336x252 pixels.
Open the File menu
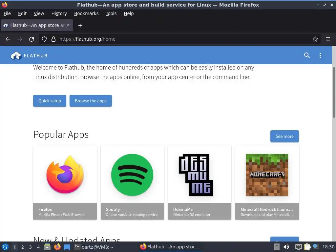pyautogui.click(x=7, y=13)
